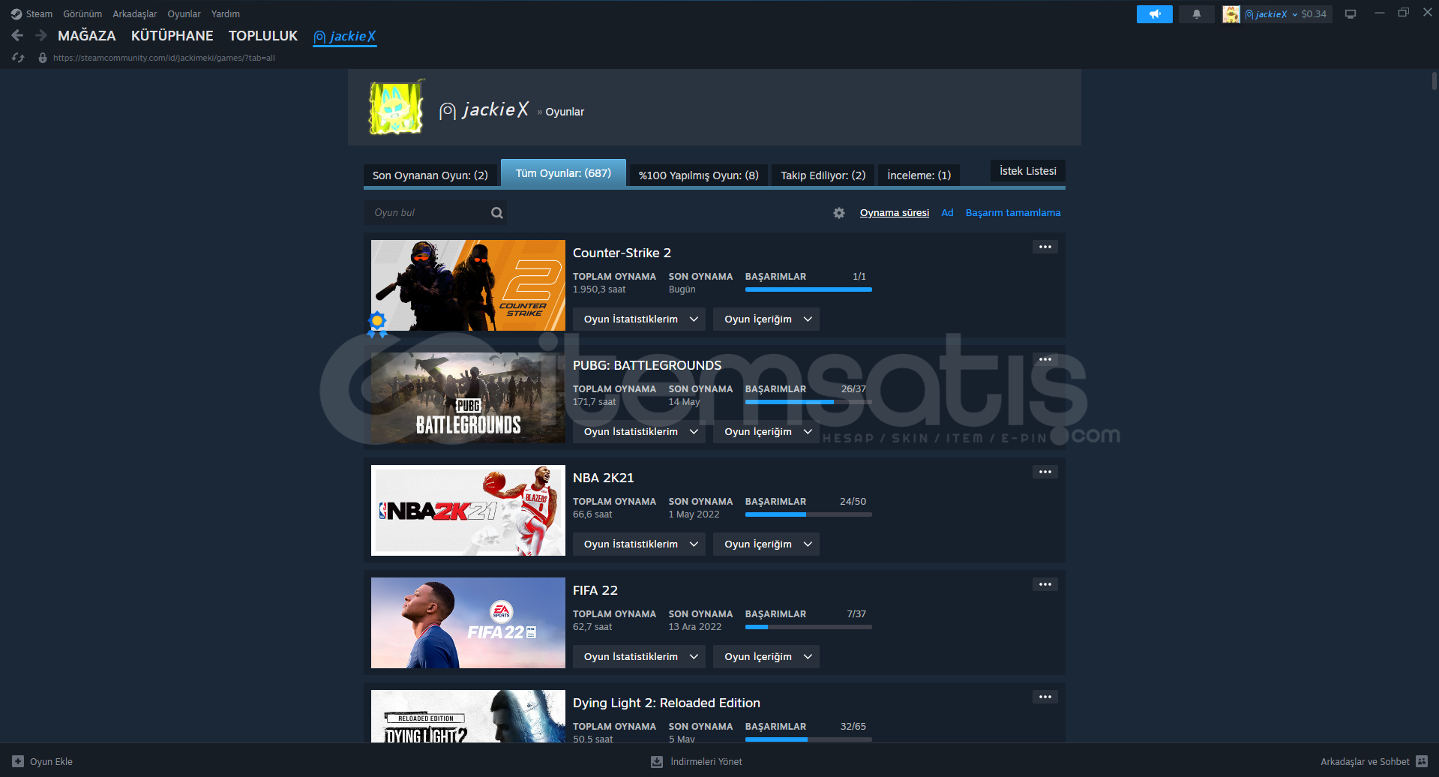This screenshot has width=1439, height=777.
Task: Open NBA 2K21 three-dot options
Action: [x=1045, y=472]
